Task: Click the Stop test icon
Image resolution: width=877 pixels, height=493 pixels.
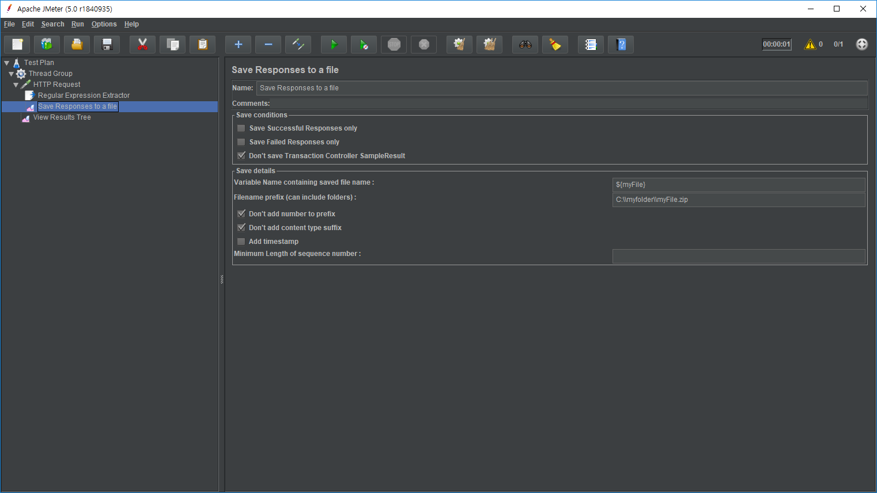Action: 394,44
